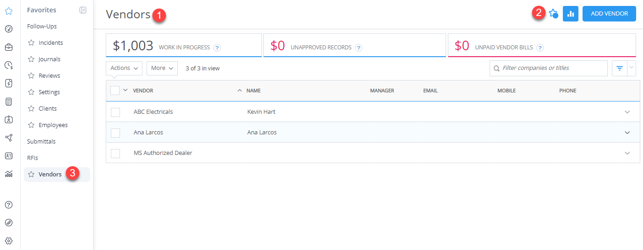Click the star icon beside Reviews

tap(31, 76)
